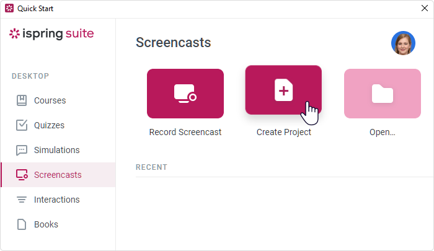Click the Interactions stacked lines icon
This screenshot has width=434, height=251.
pos(22,200)
